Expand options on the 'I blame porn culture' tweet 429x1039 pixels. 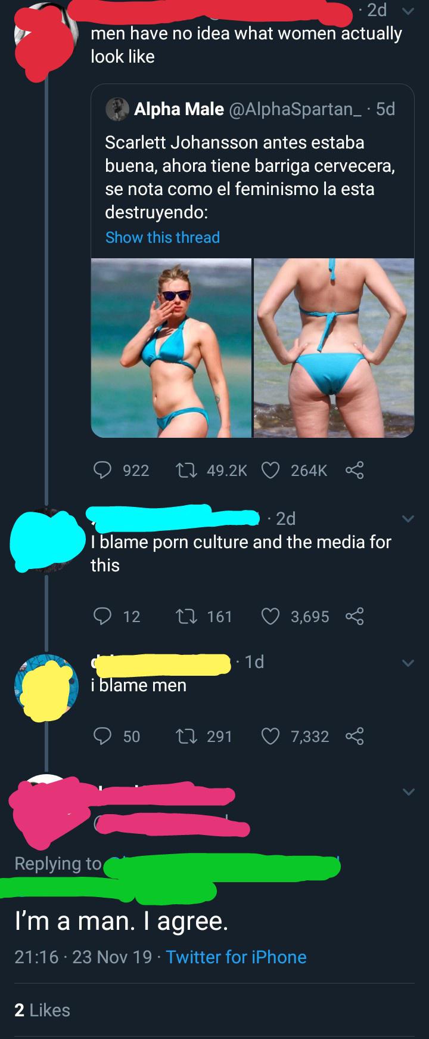click(408, 519)
